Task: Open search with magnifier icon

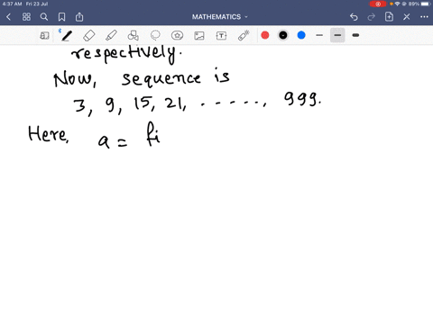Action: tap(44, 17)
